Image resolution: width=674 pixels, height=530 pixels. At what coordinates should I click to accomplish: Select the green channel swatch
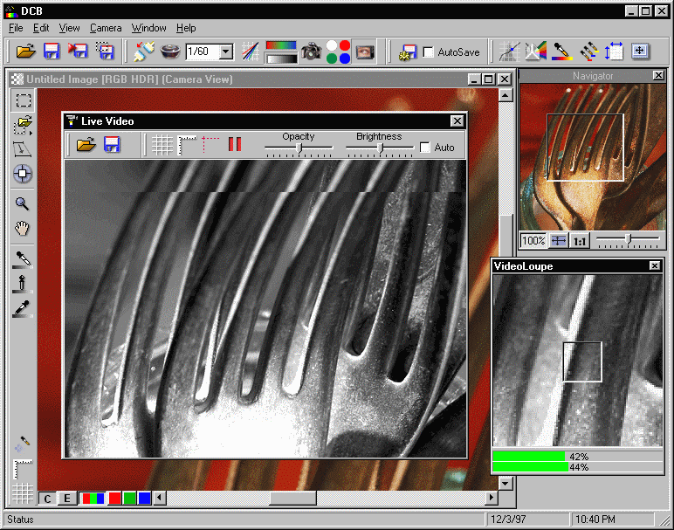[129, 499]
